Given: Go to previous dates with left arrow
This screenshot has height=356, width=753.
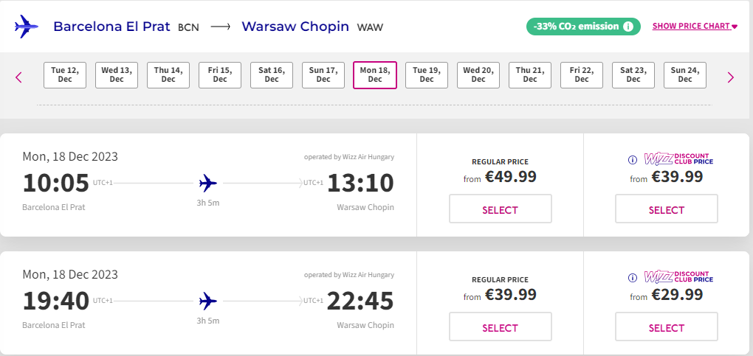Looking at the screenshot, I should click(x=18, y=77).
